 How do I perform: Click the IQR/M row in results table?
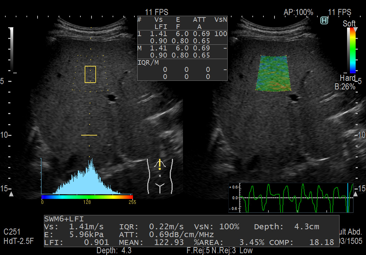point(182,69)
